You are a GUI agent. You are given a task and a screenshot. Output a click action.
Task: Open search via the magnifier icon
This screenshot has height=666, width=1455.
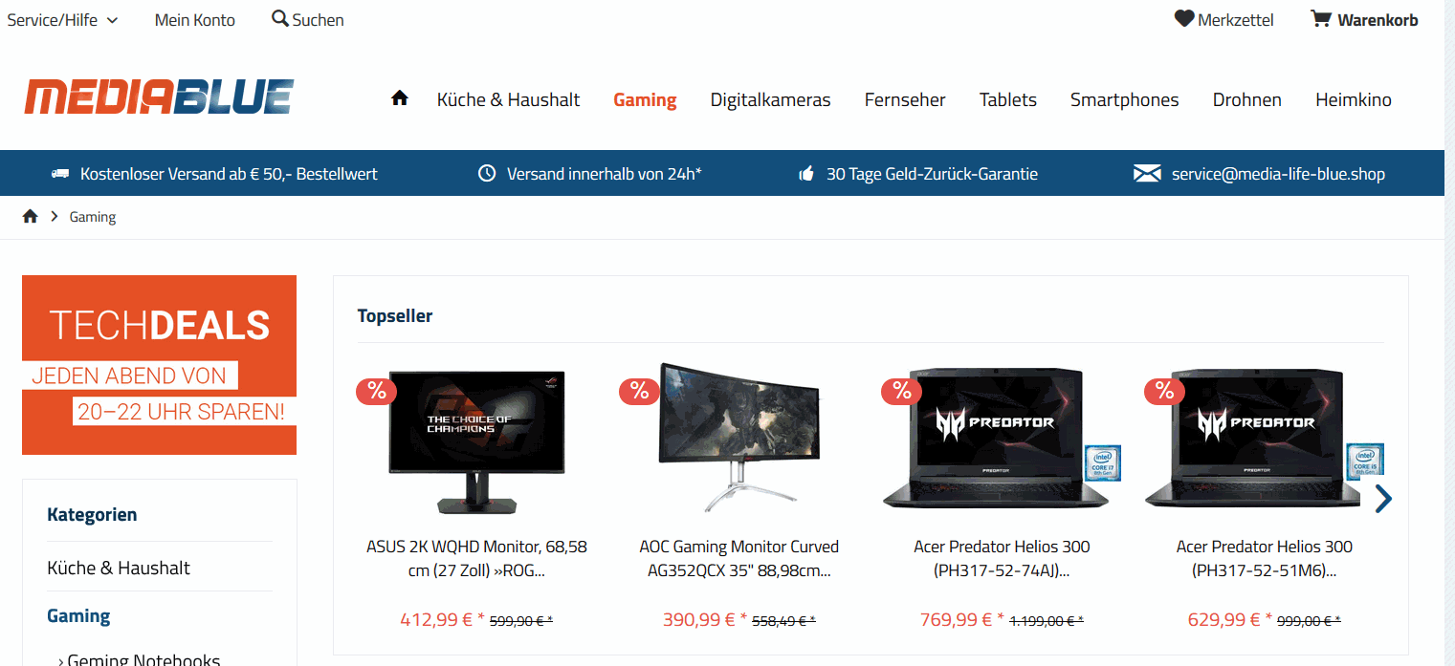[280, 18]
